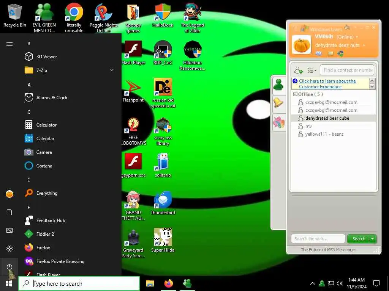Click the pumpkin display picture in Messenger
389x291 pixels.
[301, 45]
